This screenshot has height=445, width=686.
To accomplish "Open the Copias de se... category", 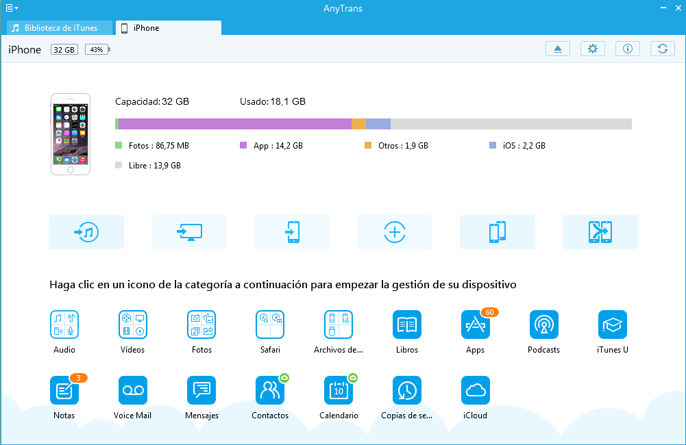I will [407, 390].
